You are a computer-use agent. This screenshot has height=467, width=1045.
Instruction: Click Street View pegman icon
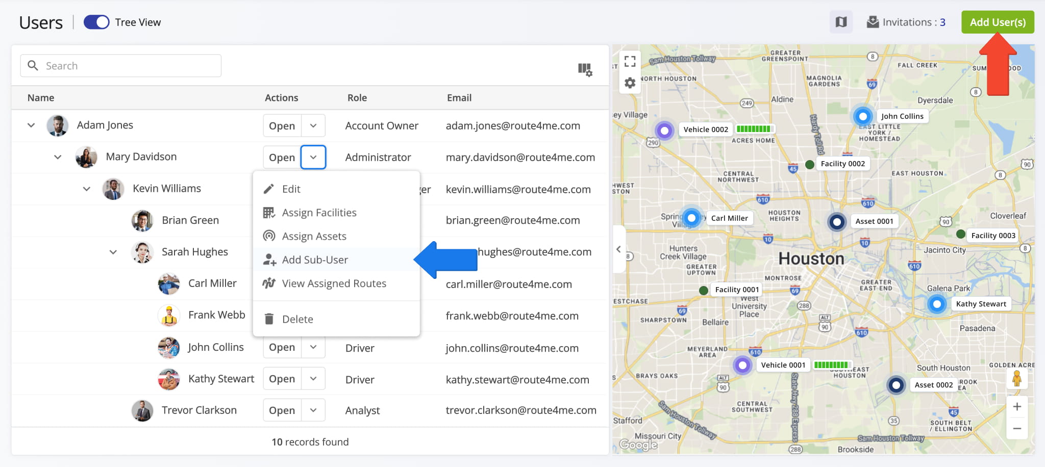point(1016,378)
